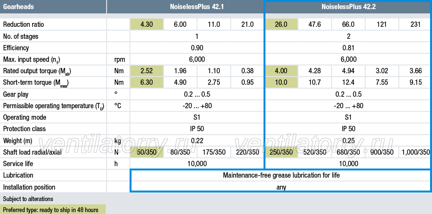Image resolution: width=432 pixels, height=214 pixels.
Task: Click short-term torque value 6.30
Action: (x=146, y=82)
